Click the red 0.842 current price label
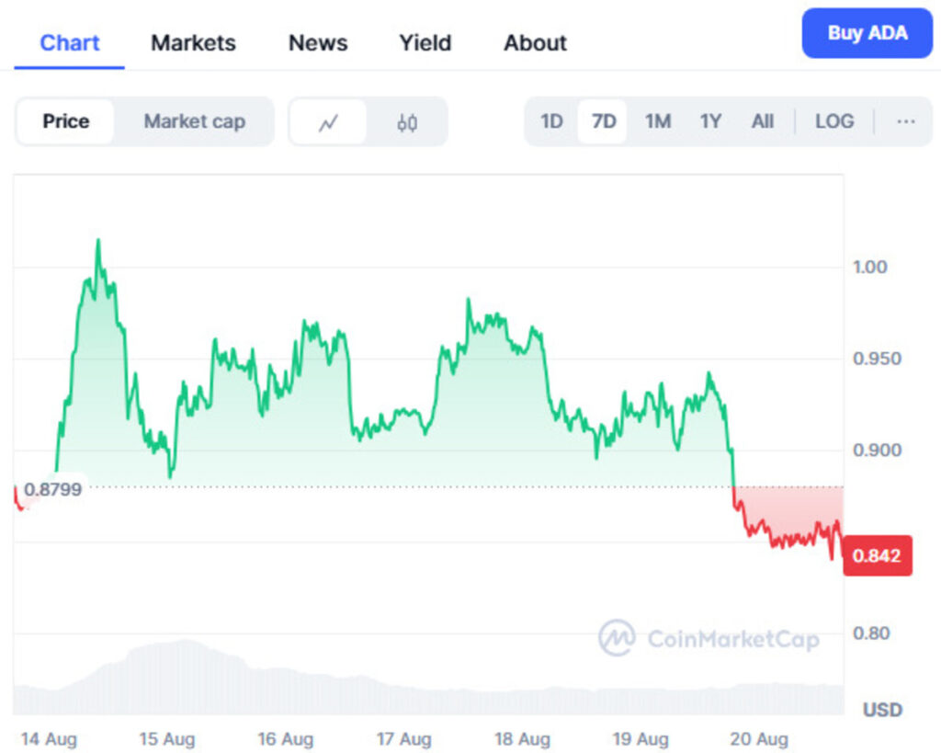941x753 pixels. coord(878,555)
